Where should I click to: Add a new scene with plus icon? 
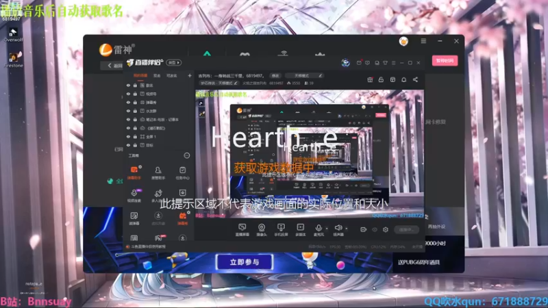pyautogui.click(x=190, y=75)
